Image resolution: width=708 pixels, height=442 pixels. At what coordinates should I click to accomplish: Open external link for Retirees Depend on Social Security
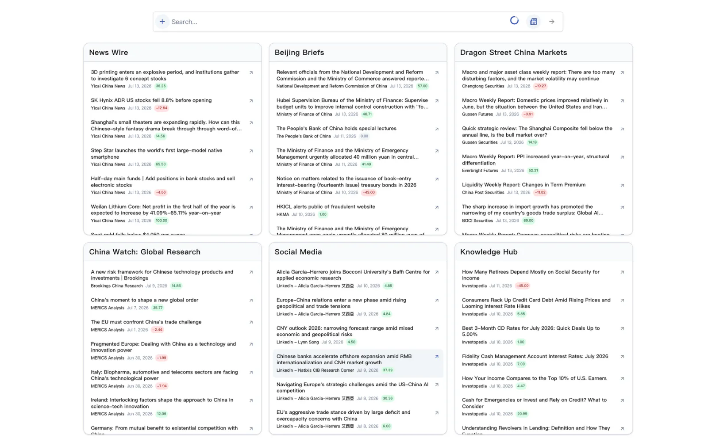coord(622,273)
